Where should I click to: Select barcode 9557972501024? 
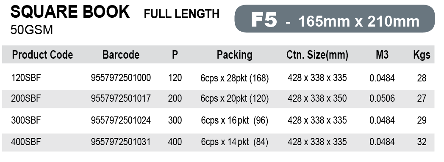pyautogui.click(x=121, y=120)
